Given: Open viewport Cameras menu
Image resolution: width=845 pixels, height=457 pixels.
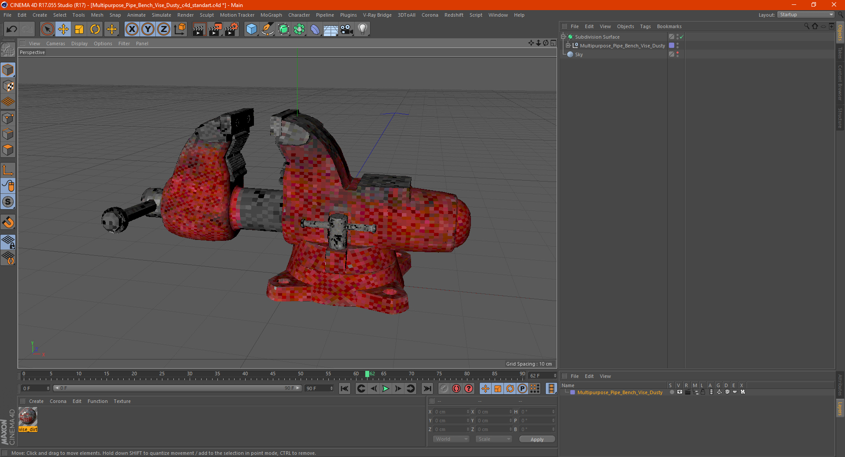Looking at the screenshot, I should (x=55, y=44).
